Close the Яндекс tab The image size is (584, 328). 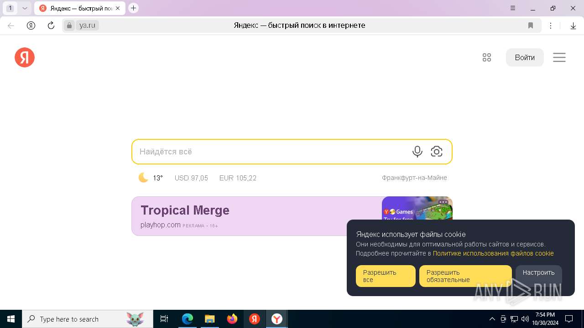tap(118, 8)
